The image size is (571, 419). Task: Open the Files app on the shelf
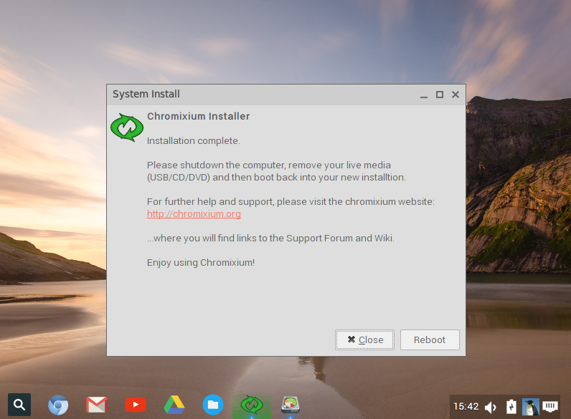(213, 405)
